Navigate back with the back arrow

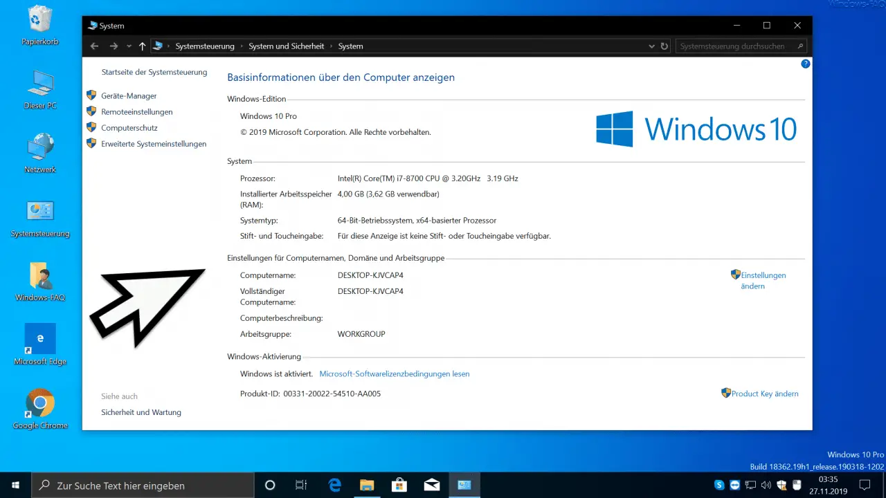click(x=95, y=46)
